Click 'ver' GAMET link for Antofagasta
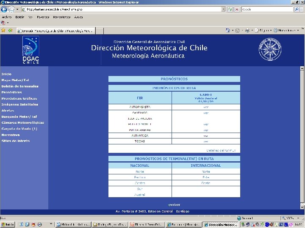305x228 pixels. tap(206, 107)
